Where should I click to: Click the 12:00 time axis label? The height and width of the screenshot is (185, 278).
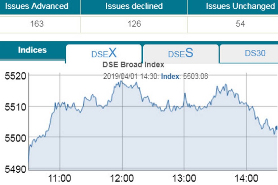pyautogui.click(x=122, y=179)
